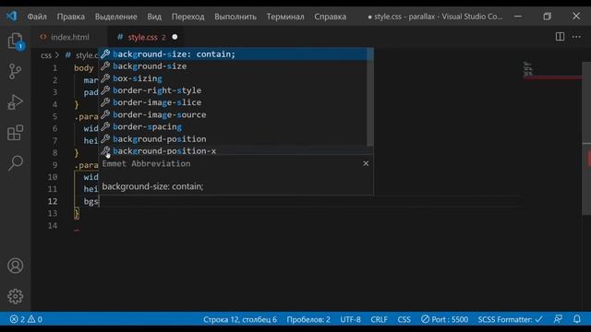
Task: Select the background-position-x suggestion
Action: point(233,150)
